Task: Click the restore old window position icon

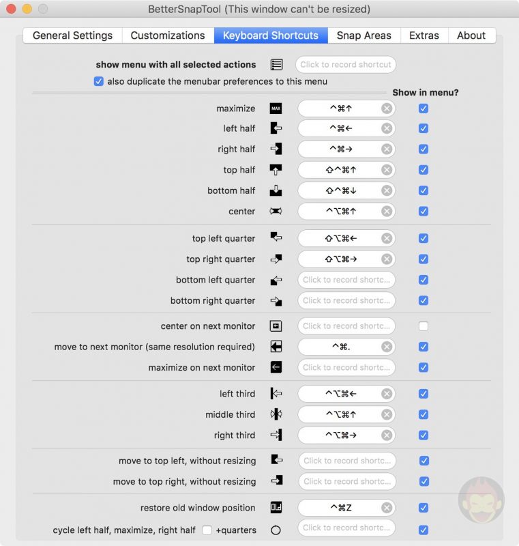Action: pos(276,507)
